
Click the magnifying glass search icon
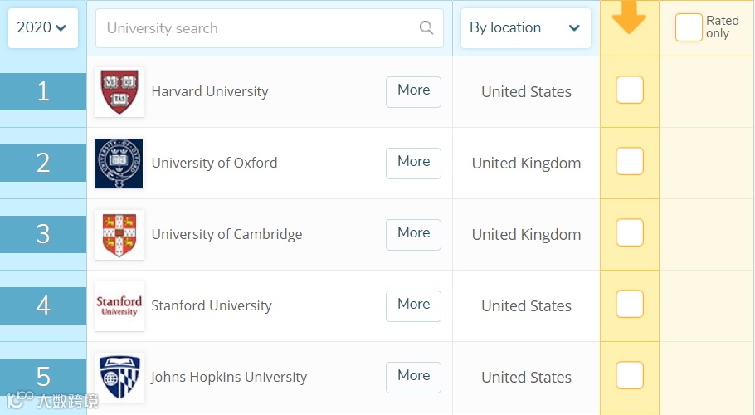click(x=426, y=28)
